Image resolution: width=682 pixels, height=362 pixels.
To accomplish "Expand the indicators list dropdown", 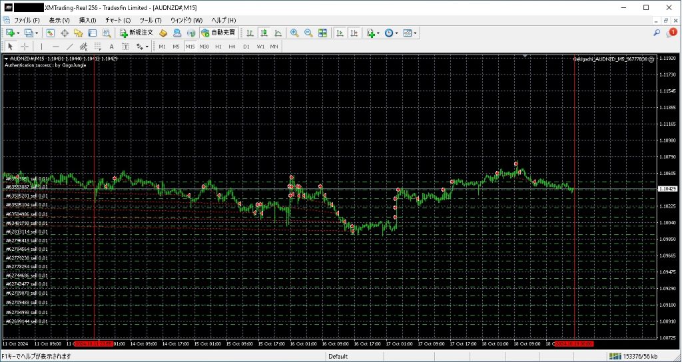I will [378, 33].
